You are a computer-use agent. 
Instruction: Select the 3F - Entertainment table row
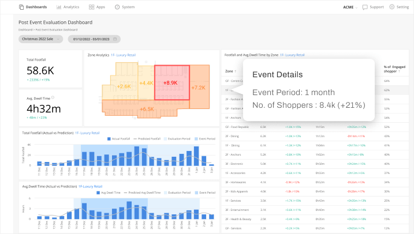(315, 210)
